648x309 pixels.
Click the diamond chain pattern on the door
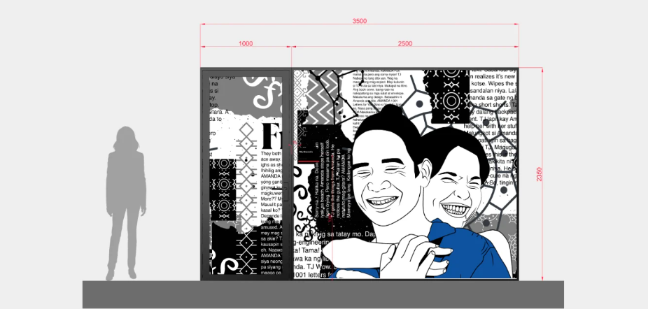(247, 178)
